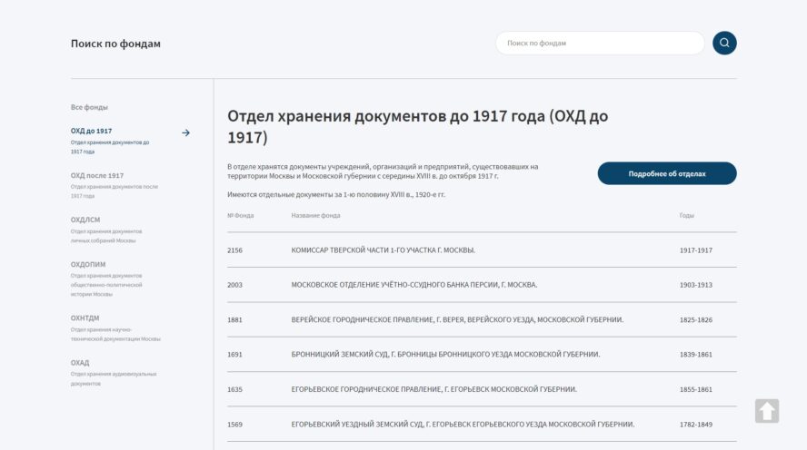This screenshot has width=807, height=450.
Task: Click the years value 1855-1861
Action: tap(696, 389)
